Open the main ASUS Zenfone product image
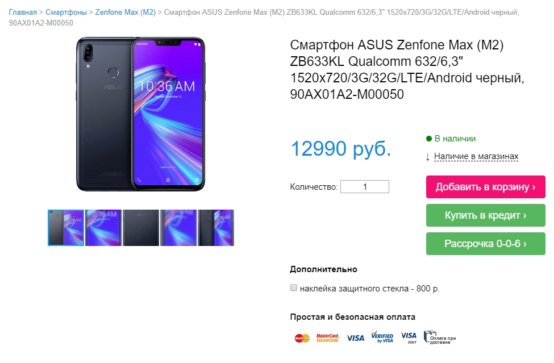This screenshot has height=363, width=554. (140, 114)
